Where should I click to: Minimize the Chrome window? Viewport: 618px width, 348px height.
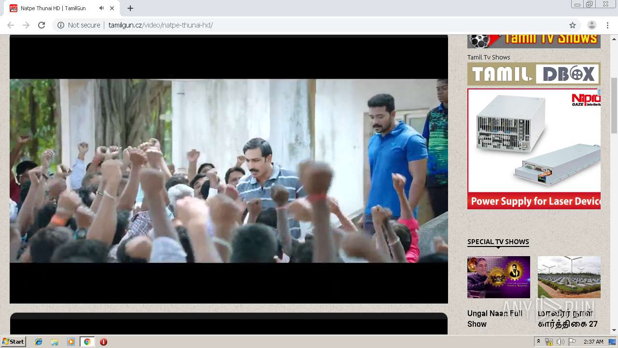pyautogui.click(x=577, y=4)
